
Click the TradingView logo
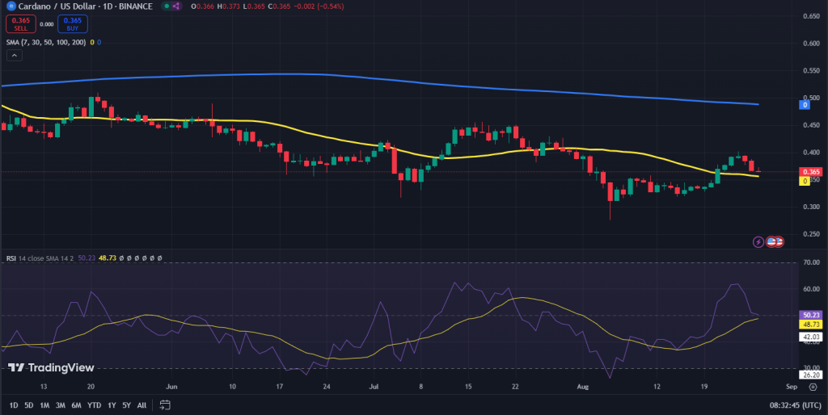point(51,367)
